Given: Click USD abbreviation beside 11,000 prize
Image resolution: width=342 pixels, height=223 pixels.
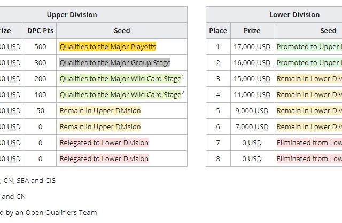Looking at the screenshot, I should [x=263, y=95].
